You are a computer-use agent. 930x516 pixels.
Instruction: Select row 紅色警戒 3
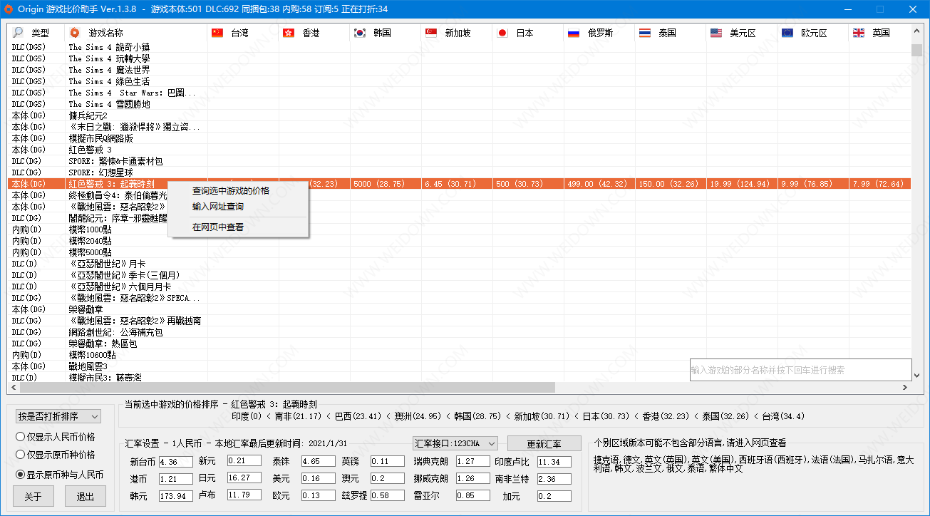tap(460, 150)
